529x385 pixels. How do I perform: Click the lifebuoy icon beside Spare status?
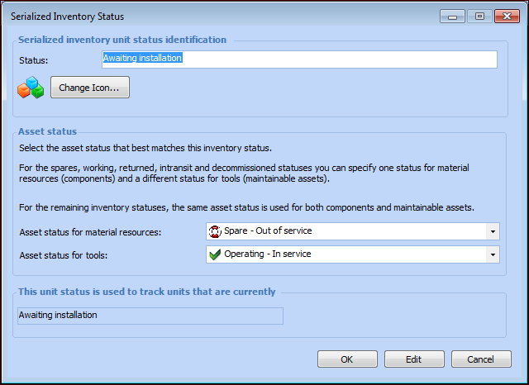[214, 231]
